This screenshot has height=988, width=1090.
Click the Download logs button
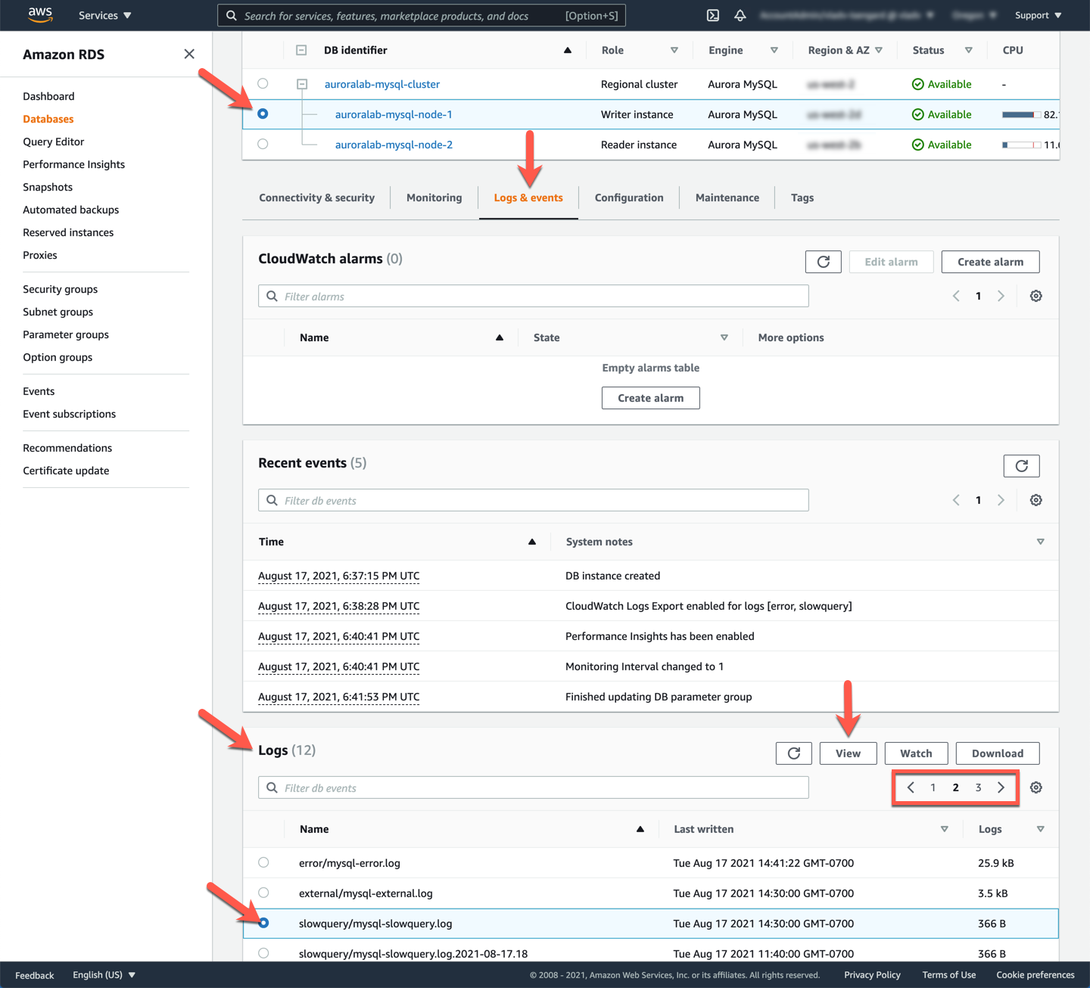tap(997, 753)
